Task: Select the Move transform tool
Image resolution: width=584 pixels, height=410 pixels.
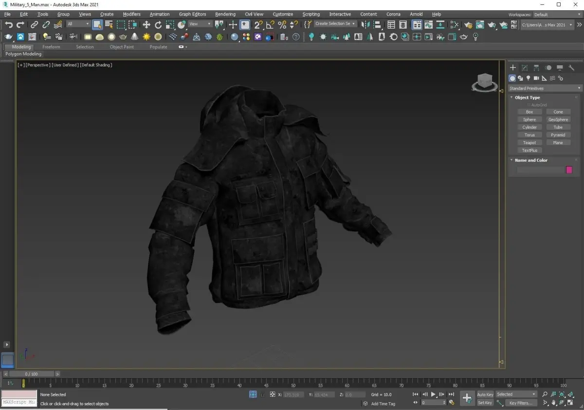Action: click(146, 24)
